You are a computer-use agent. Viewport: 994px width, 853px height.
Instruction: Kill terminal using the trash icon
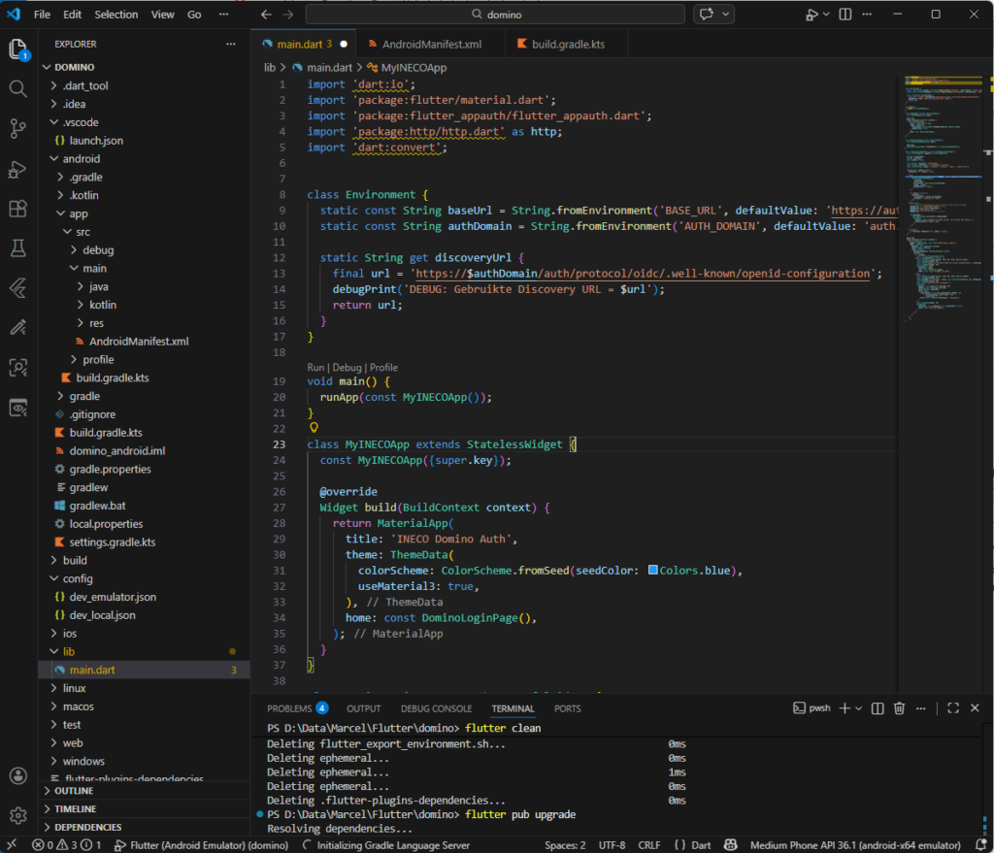tap(900, 708)
